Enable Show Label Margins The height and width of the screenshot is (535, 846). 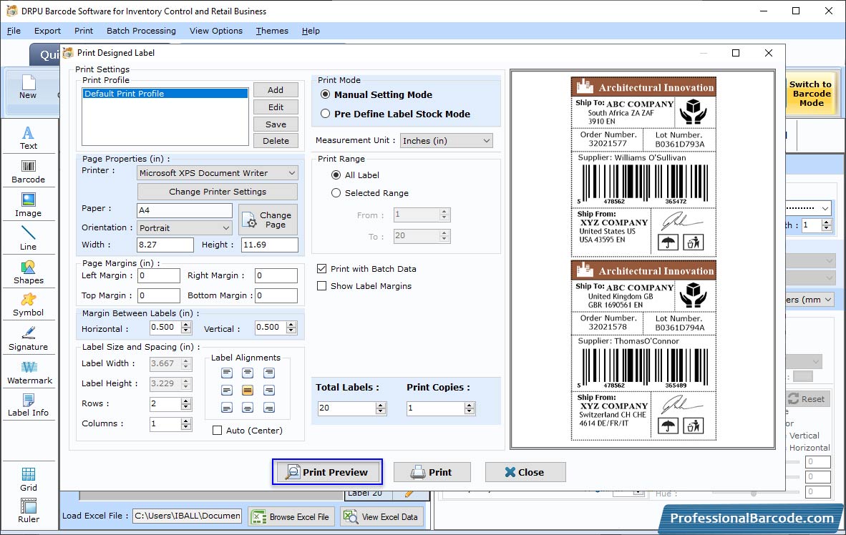pyautogui.click(x=321, y=286)
